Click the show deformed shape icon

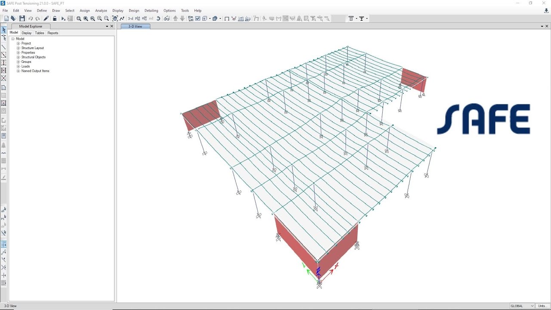(x=234, y=19)
